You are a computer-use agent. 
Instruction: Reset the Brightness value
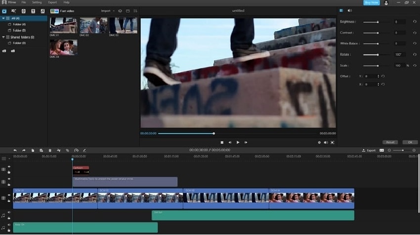pyautogui.click(x=415, y=22)
